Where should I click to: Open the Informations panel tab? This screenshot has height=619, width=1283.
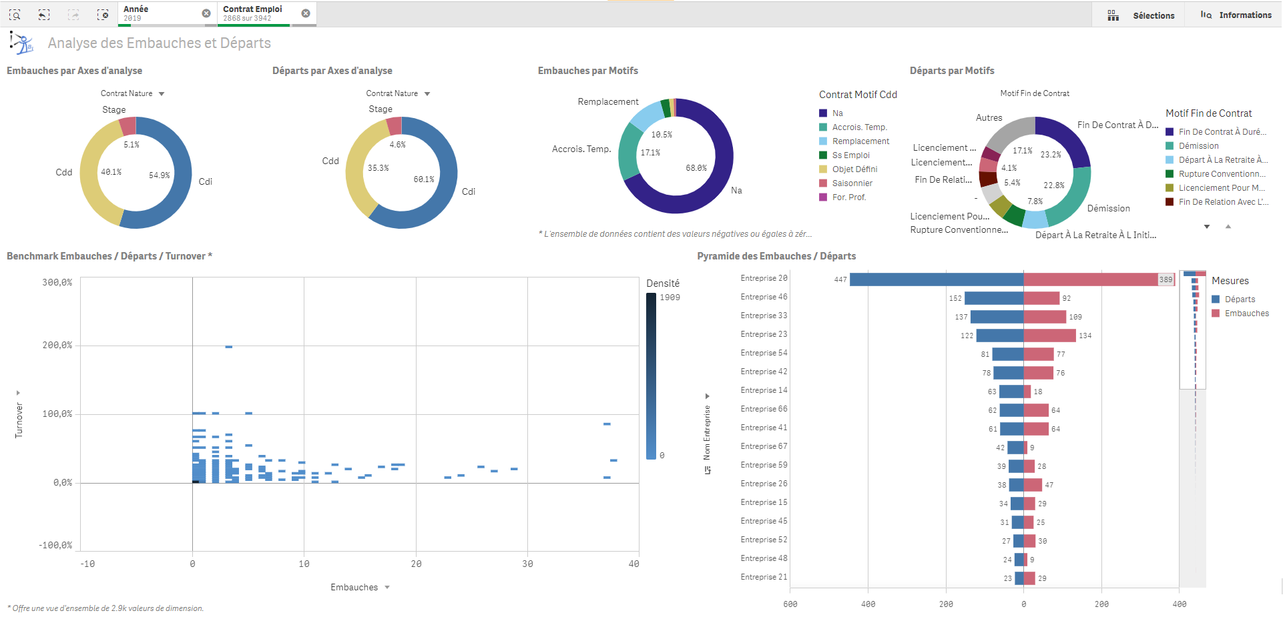[1236, 15]
